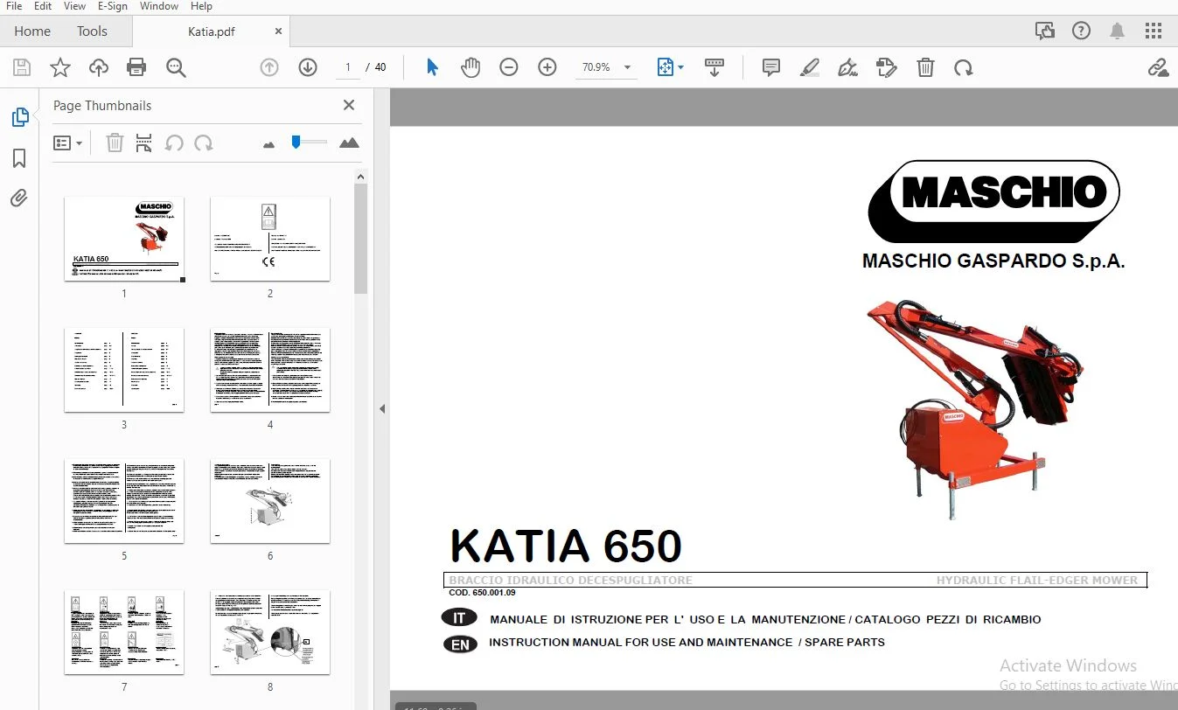Select page 3 thumbnail
The width and height of the screenshot is (1178, 710).
123,370
